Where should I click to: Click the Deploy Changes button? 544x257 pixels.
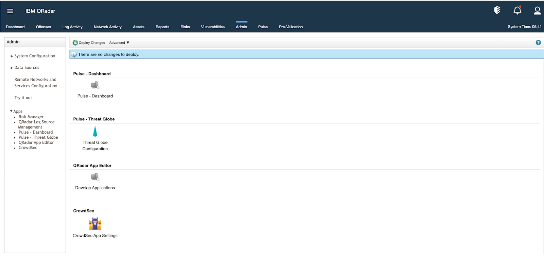89,43
